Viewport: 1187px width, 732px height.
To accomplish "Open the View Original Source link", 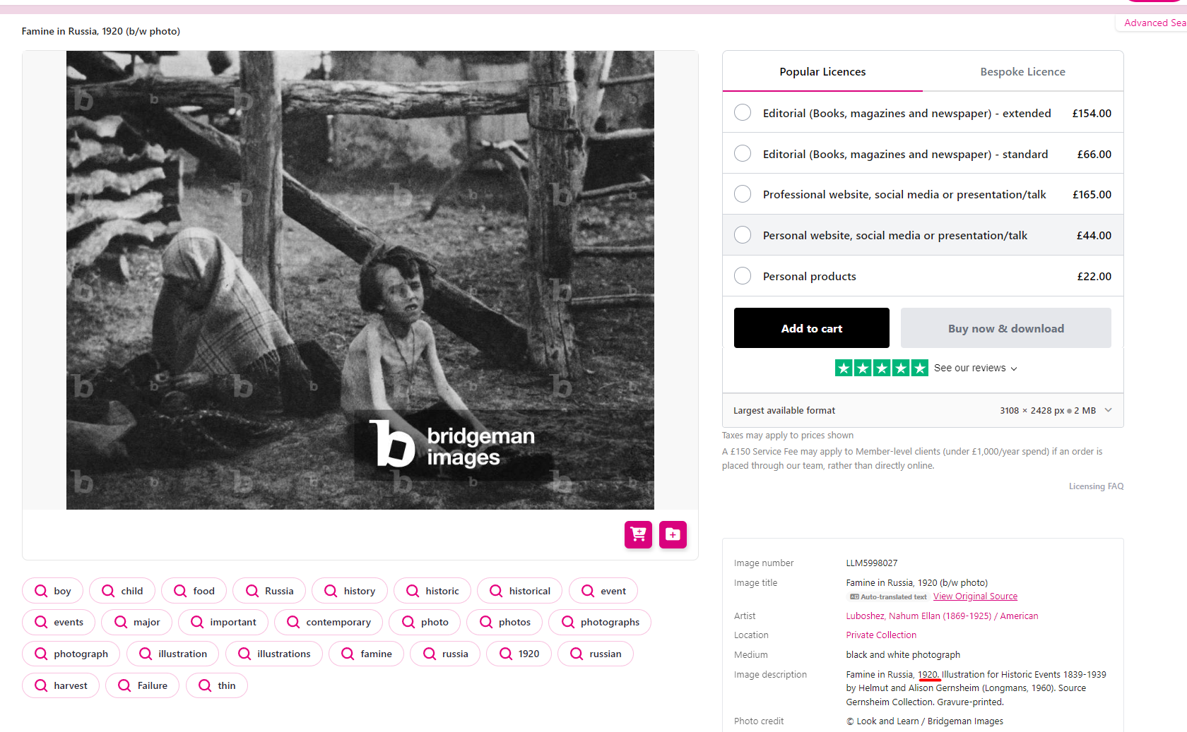I will click(975, 596).
